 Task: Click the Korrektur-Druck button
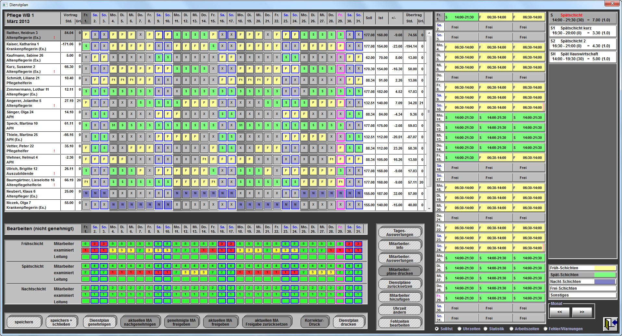(315, 322)
